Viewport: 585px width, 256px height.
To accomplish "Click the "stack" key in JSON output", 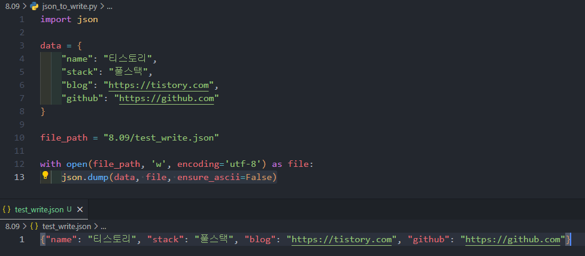I will (x=166, y=239).
